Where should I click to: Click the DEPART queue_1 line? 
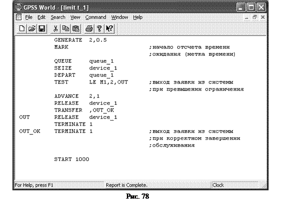(84, 75)
